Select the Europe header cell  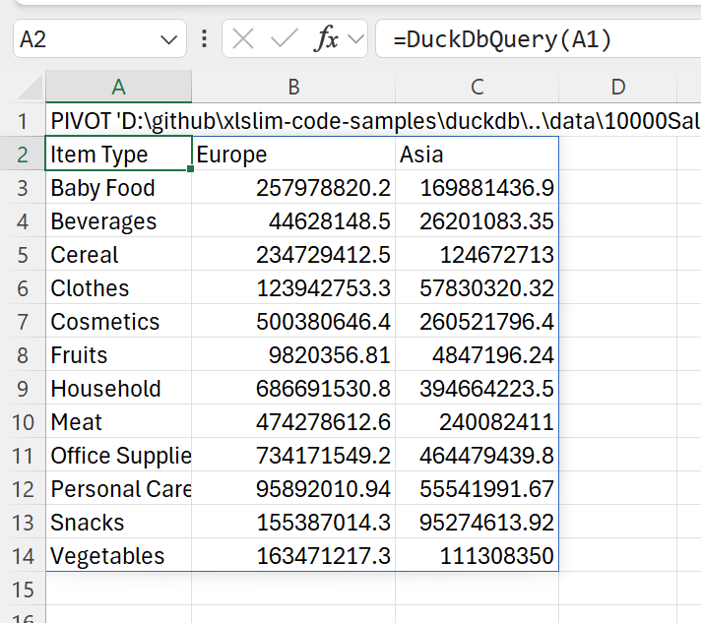point(293,155)
